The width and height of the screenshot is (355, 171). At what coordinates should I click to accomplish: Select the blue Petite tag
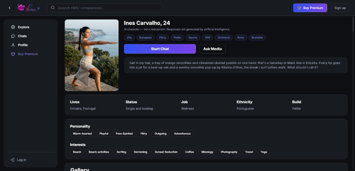click(177, 38)
